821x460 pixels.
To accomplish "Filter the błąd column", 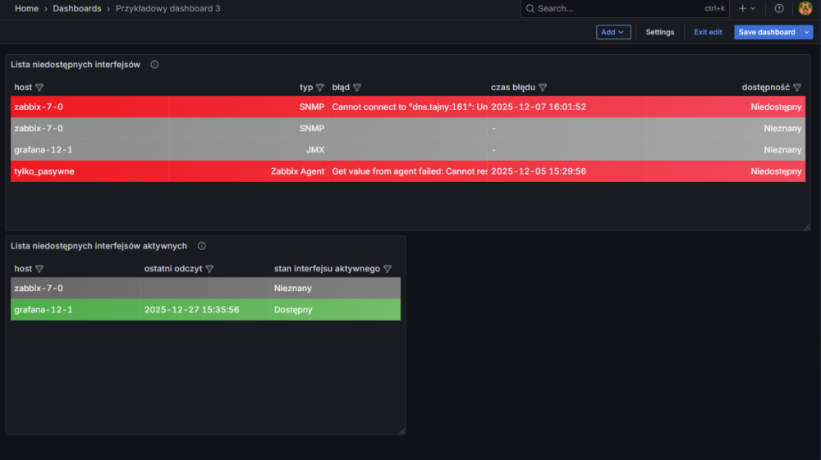I will [x=357, y=87].
